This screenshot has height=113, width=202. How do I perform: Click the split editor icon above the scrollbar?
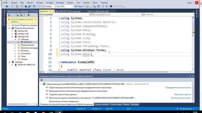pos(193,18)
